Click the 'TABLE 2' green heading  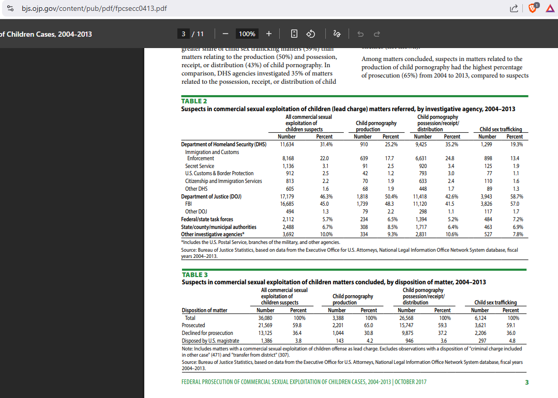[x=194, y=101]
